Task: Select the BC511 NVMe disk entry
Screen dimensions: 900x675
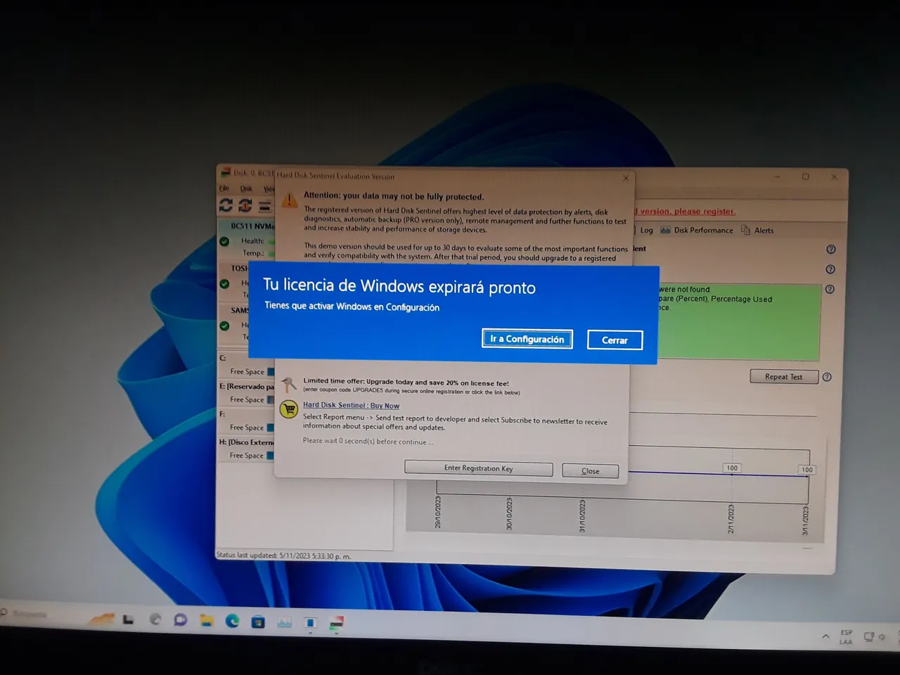Action: (x=246, y=239)
